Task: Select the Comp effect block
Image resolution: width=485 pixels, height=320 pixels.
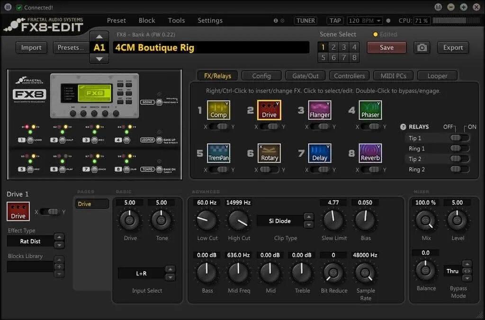Action: pyautogui.click(x=218, y=110)
